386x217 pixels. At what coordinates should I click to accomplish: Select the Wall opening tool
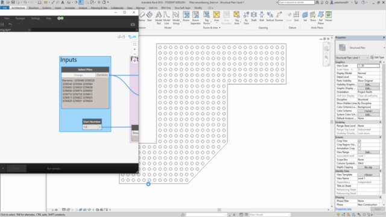(262, 16)
